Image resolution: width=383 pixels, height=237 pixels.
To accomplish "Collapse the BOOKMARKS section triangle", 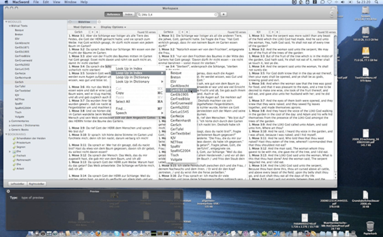I will click(6, 134).
